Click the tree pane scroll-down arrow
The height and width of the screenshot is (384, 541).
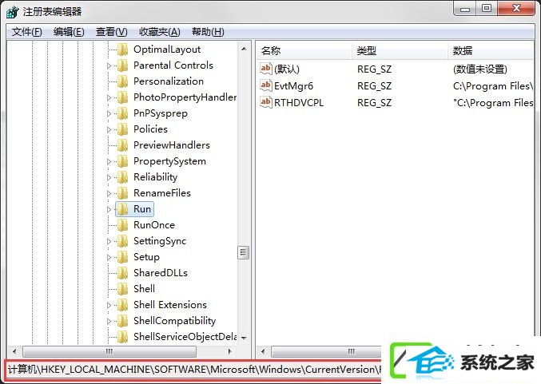coord(244,338)
